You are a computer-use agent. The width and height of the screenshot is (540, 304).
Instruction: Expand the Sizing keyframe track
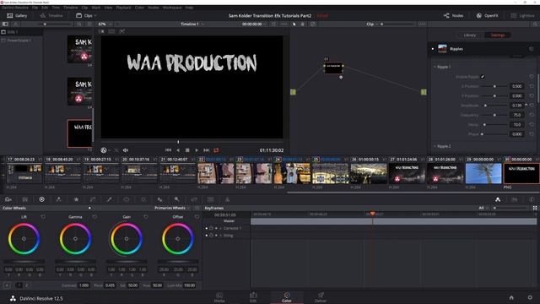(221, 236)
